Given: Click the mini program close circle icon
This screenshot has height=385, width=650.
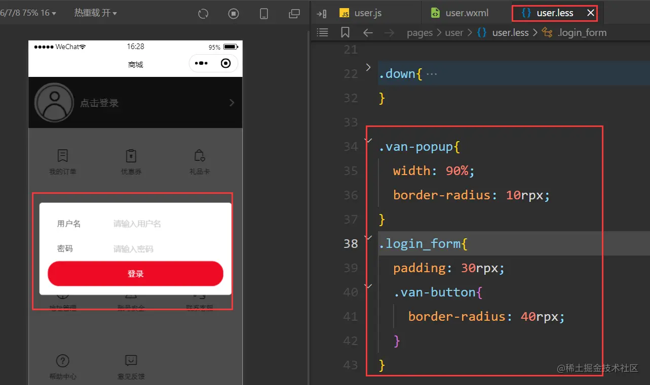Looking at the screenshot, I should point(226,63).
